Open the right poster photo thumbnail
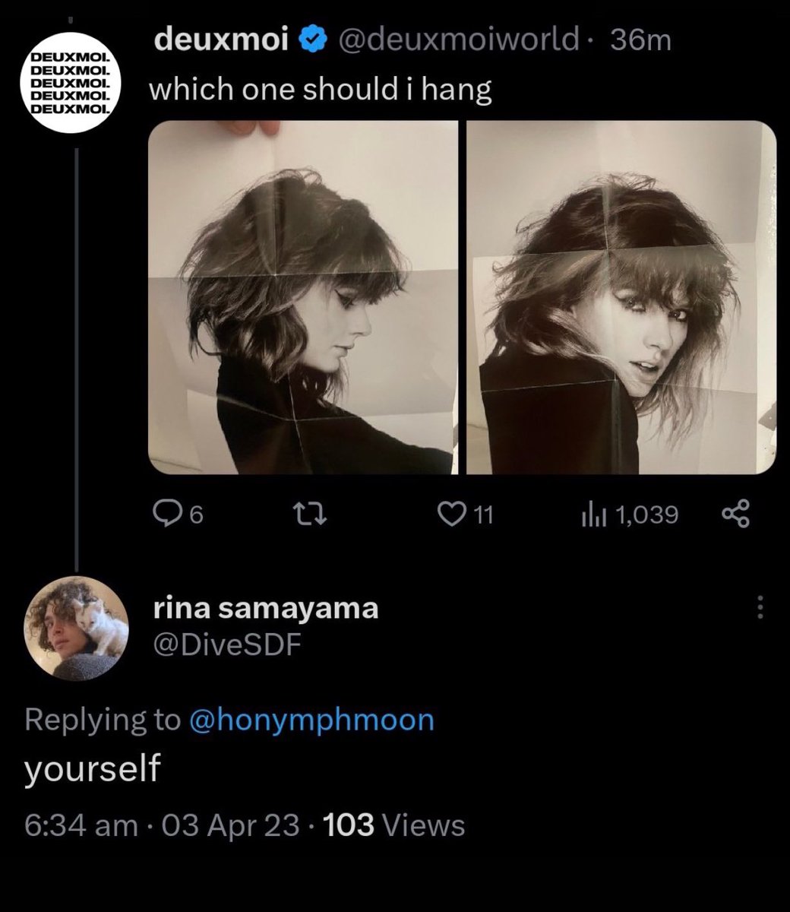 (621, 297)
